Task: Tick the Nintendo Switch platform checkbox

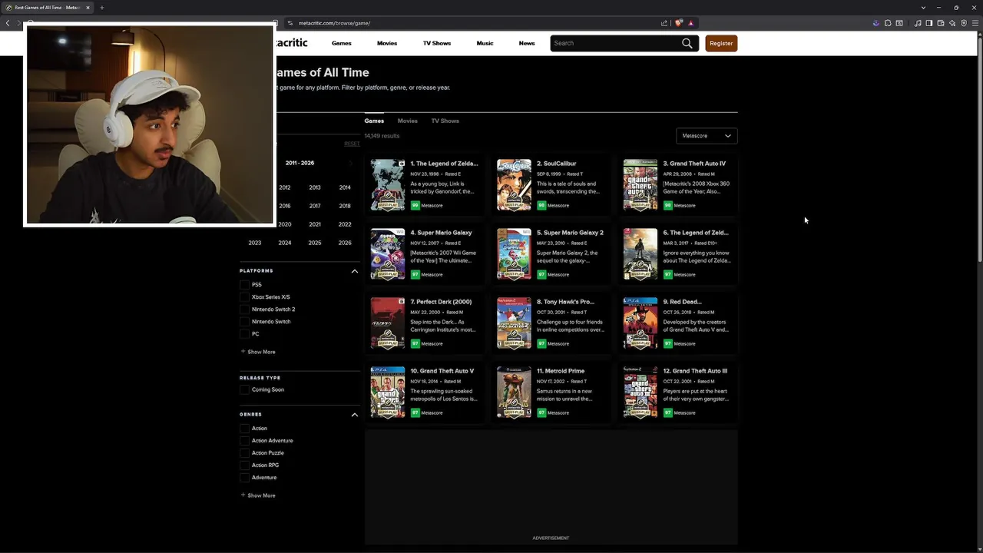Action: 244,322
